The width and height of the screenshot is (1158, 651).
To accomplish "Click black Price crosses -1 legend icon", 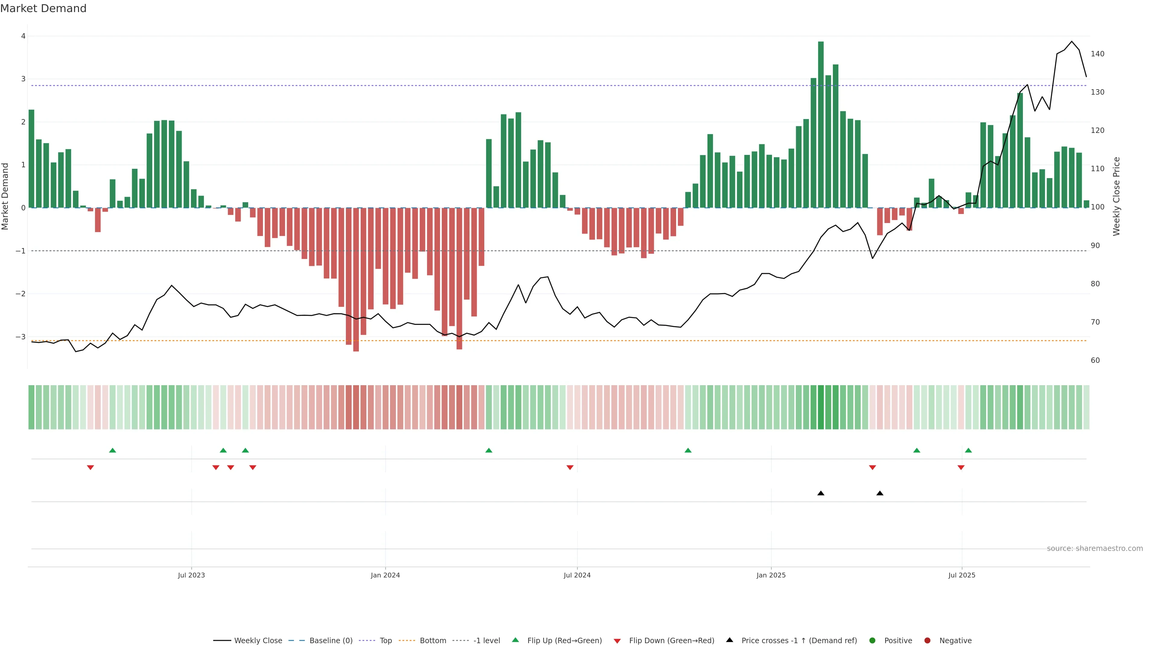I will click(x=729, y=640).
